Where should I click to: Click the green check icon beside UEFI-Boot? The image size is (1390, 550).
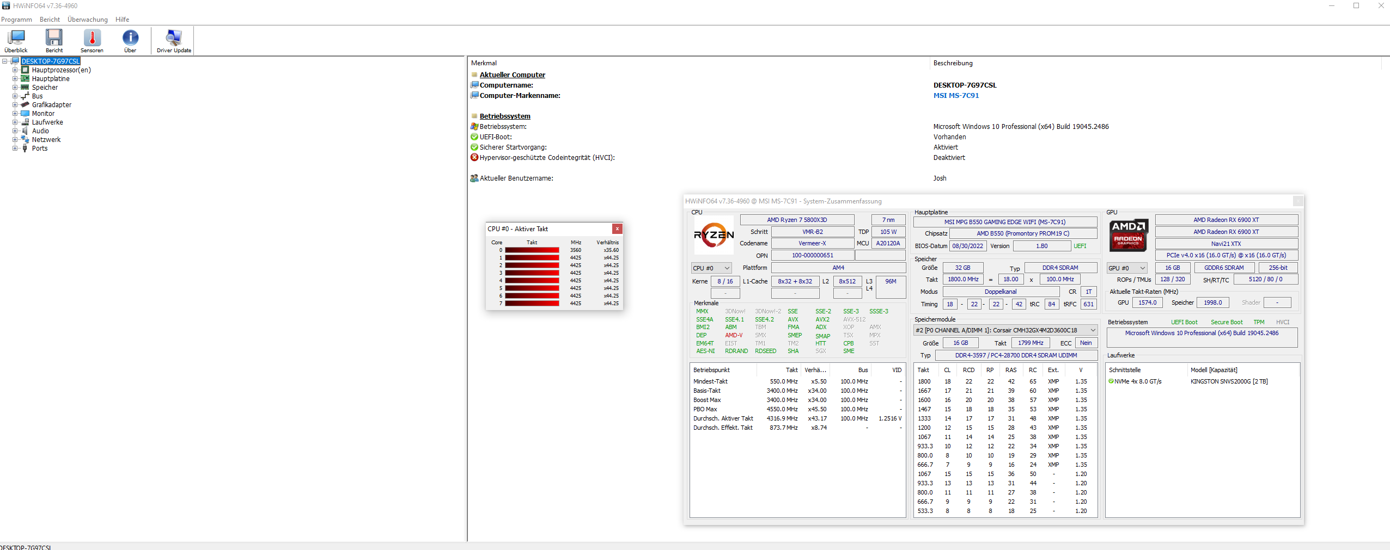click(474, 137)
